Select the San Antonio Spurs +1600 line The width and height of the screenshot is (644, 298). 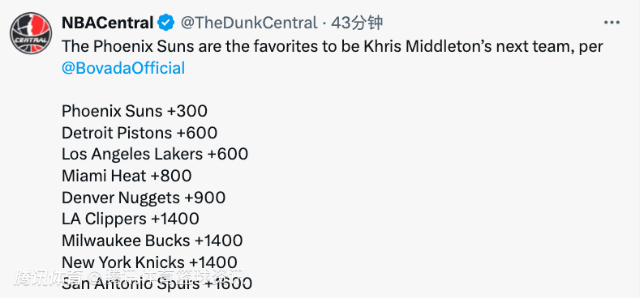(157, 283)
